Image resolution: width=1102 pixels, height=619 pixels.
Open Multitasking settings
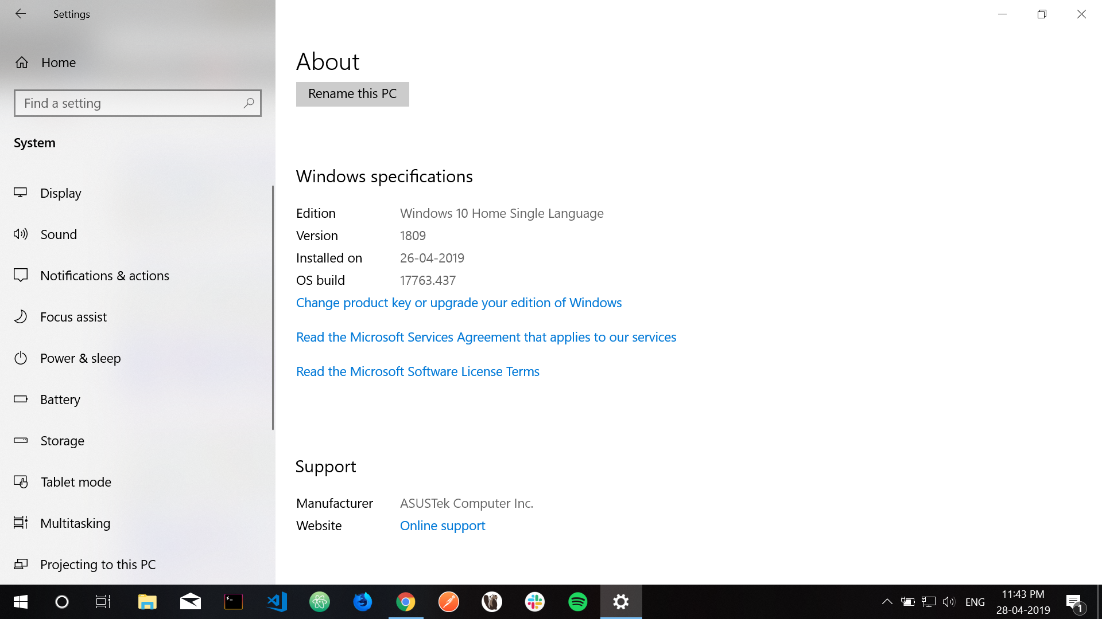(63, 523)
